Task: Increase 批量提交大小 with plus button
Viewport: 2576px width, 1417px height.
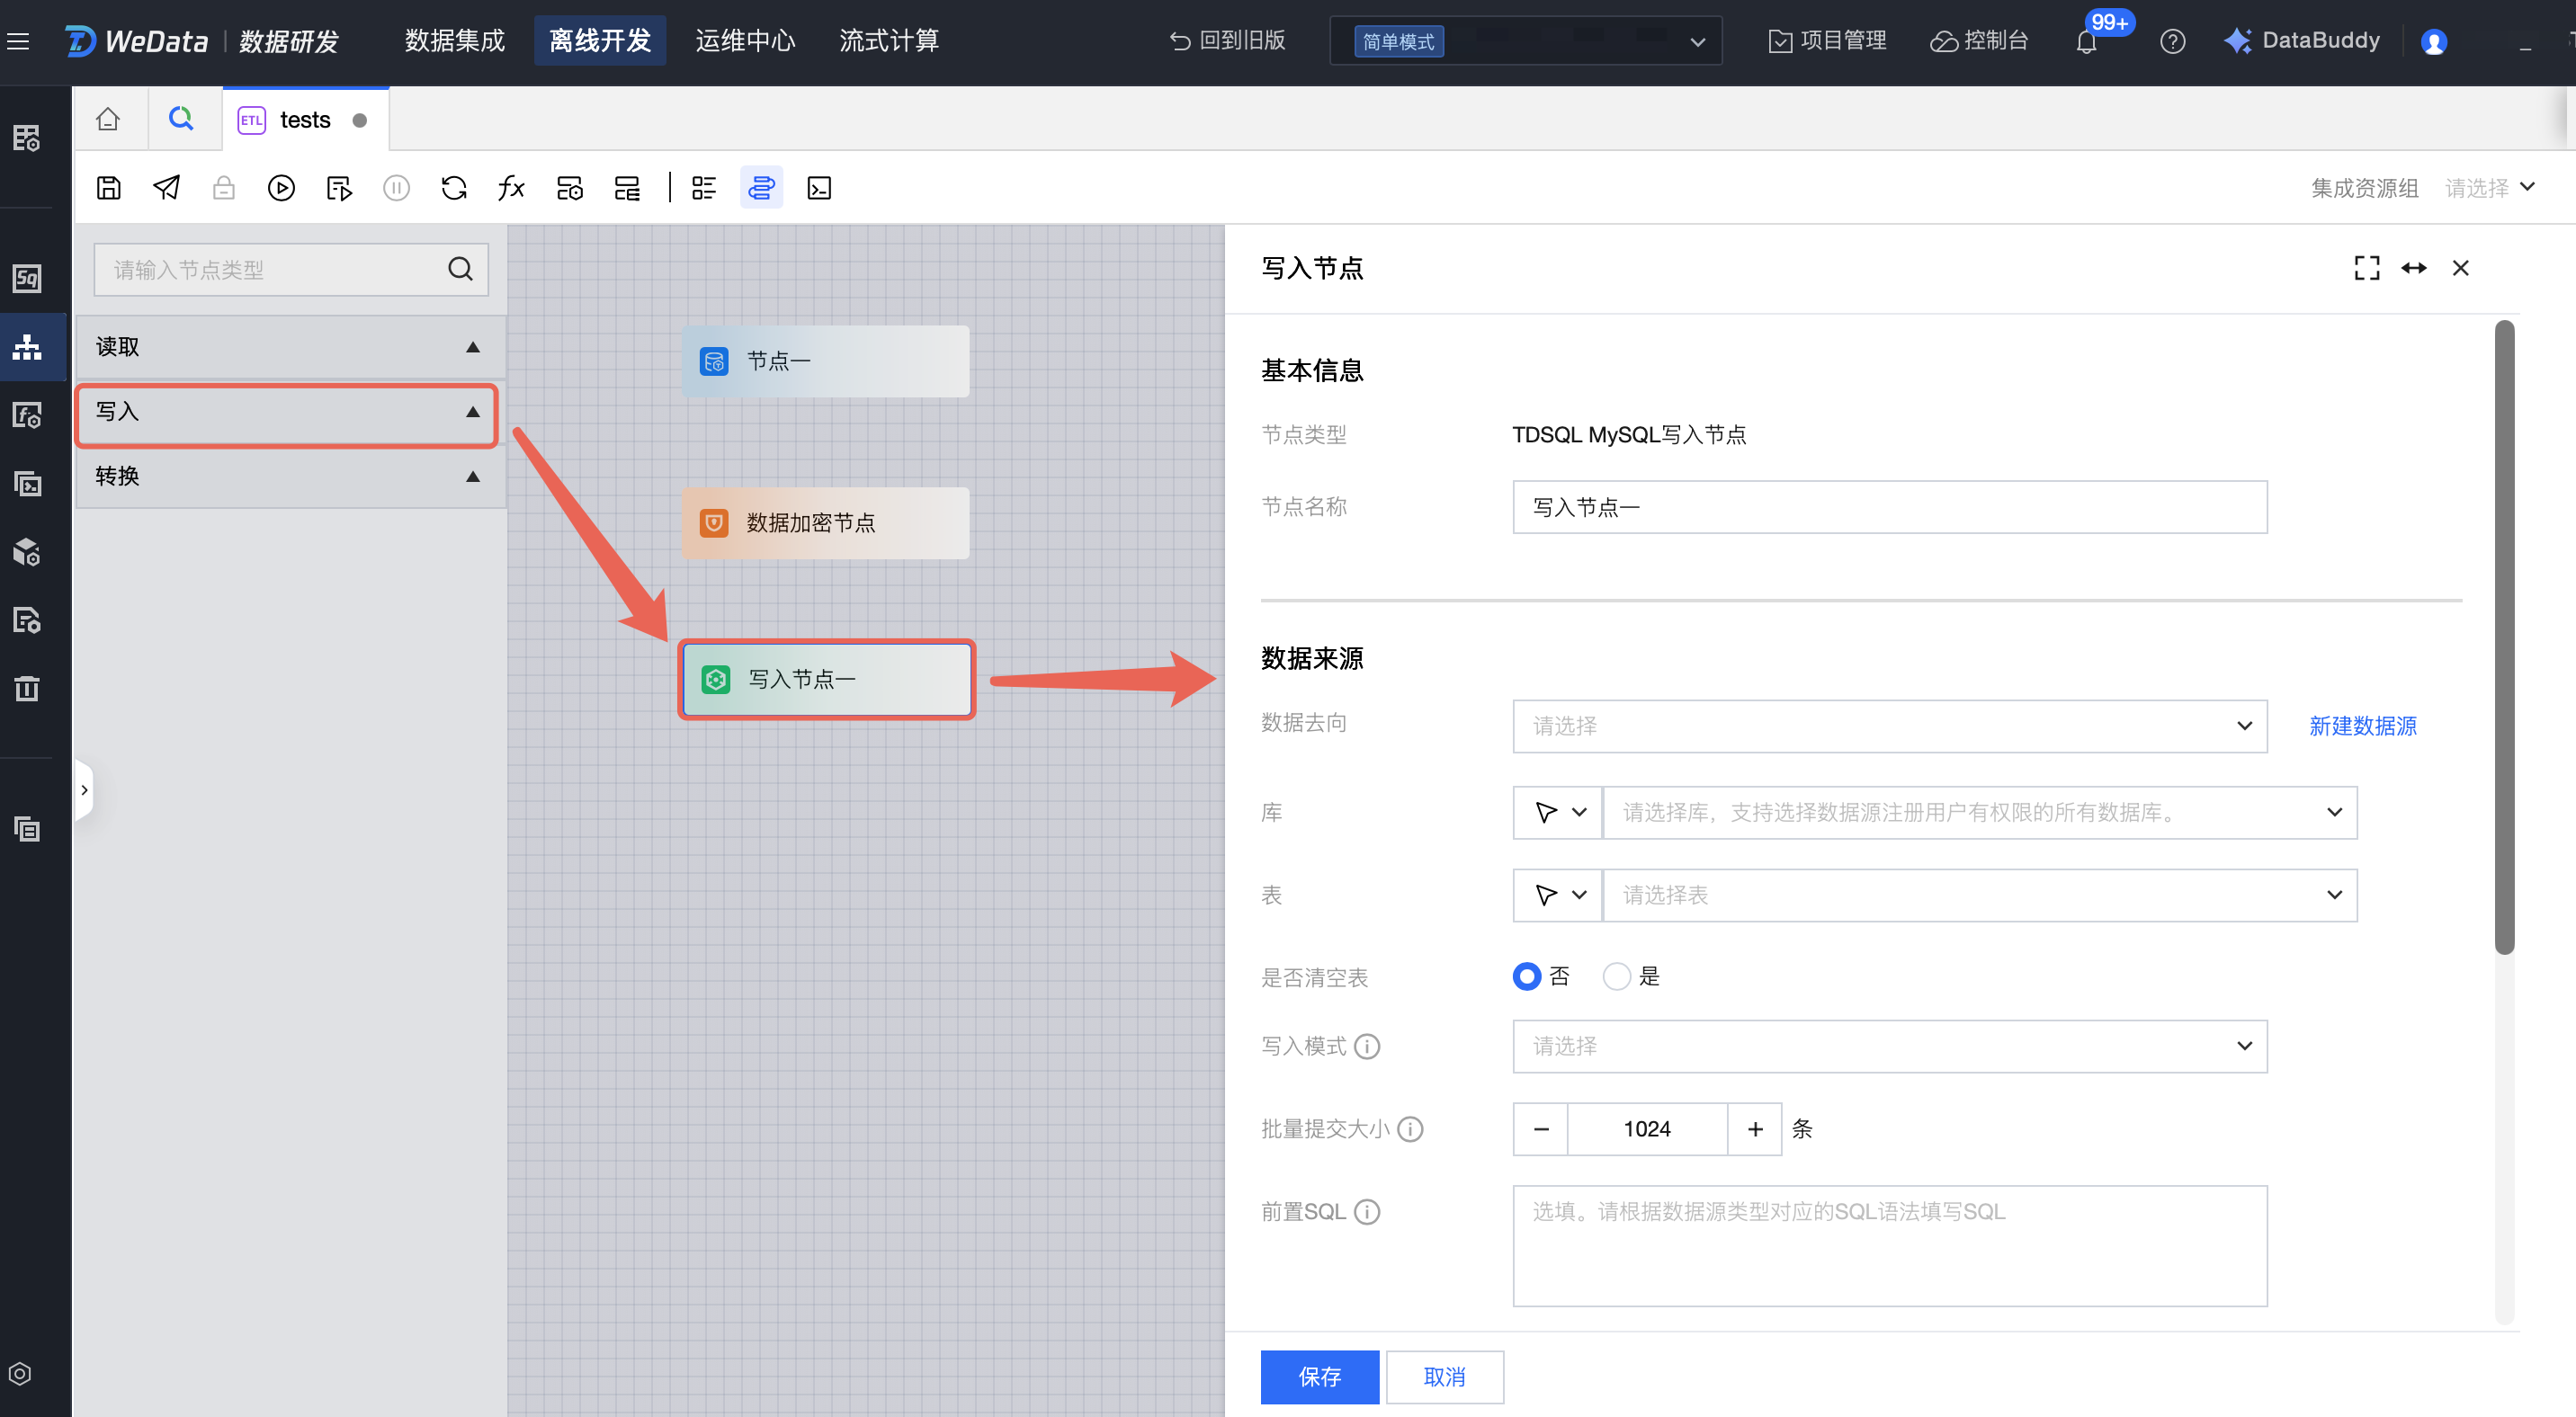Action: click(1754, 1129)
